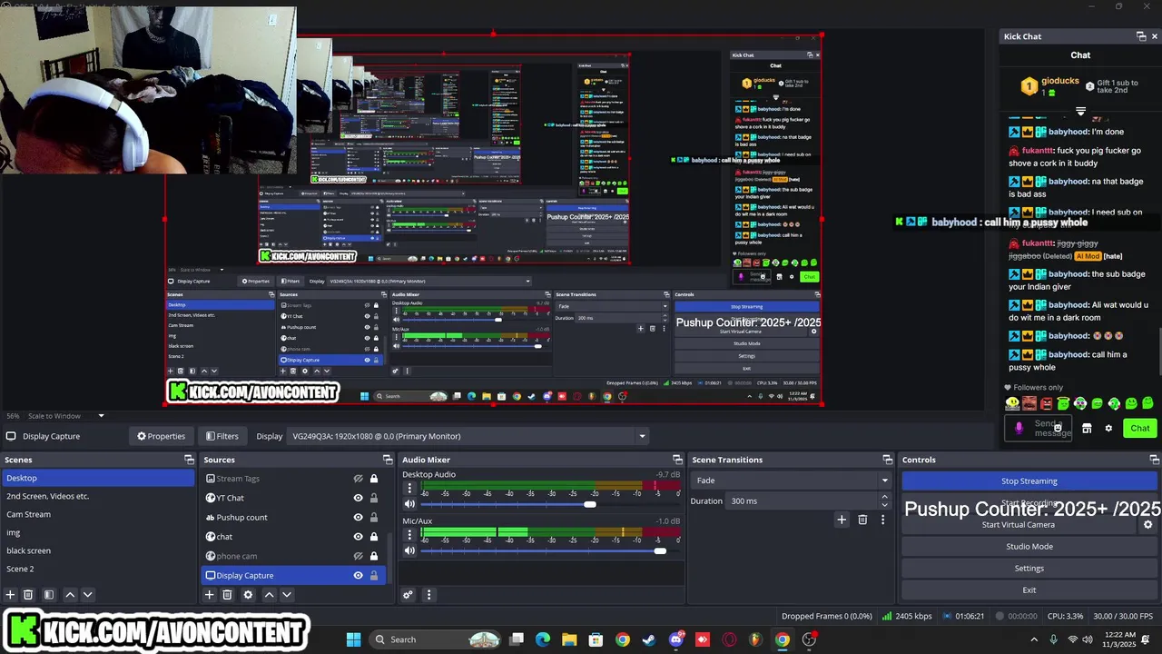Open scene filters icon in Scenes panel

click(49, 595)
